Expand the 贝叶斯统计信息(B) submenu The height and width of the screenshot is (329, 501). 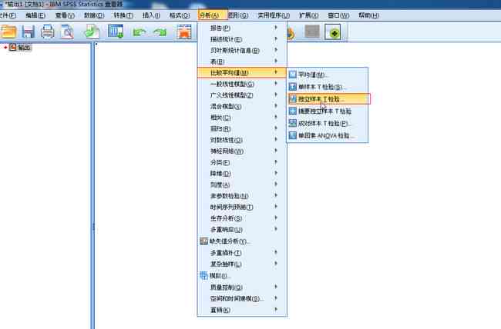coord(242,51)
